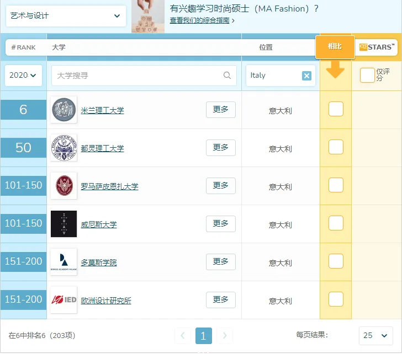Select page 1 in pagination
This screenshot has height=354, width=402.
click(x=204, y=336)
